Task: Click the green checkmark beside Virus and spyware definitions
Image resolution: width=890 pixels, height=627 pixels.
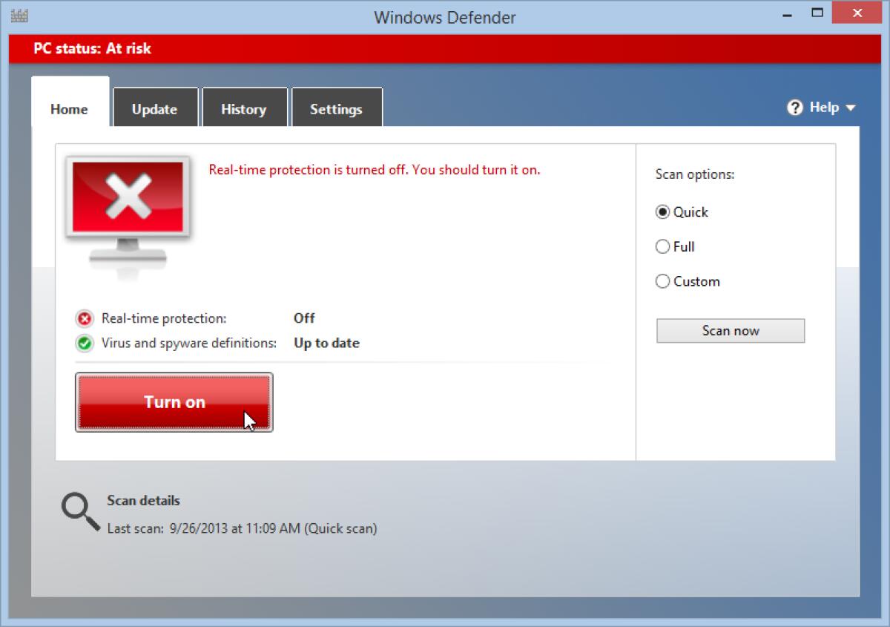Action: 84,343
